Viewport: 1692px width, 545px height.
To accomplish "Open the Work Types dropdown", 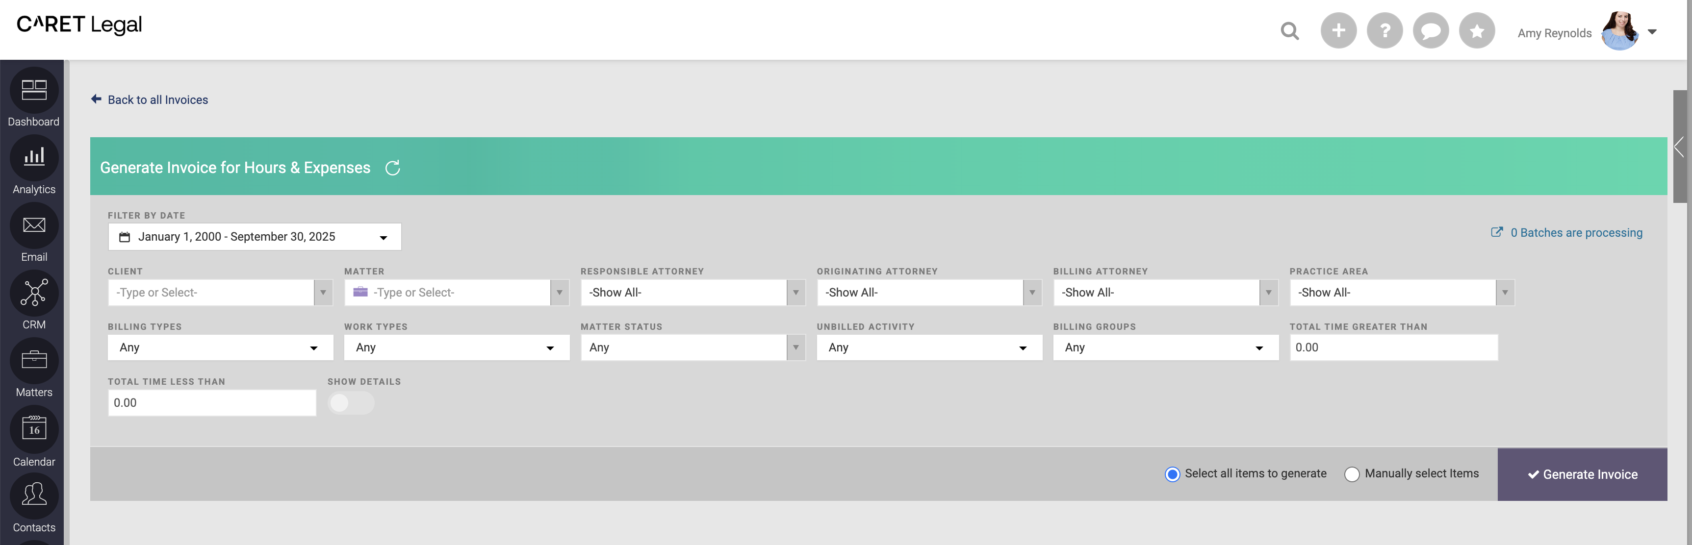I will pos(457,347).
